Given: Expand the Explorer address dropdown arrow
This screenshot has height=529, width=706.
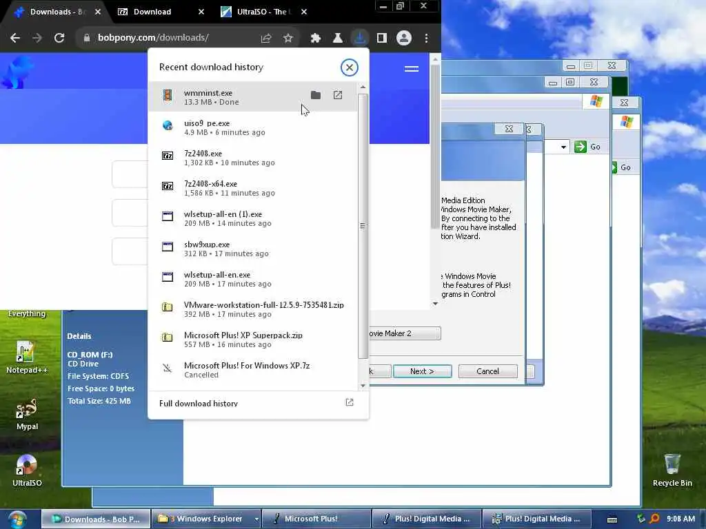Looking at the screenshot, I should (563, 147).
